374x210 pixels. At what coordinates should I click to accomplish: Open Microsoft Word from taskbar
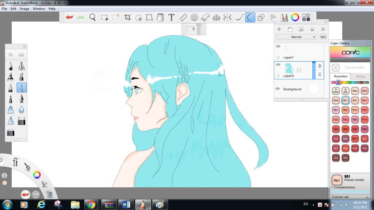[x=126, y=205]
